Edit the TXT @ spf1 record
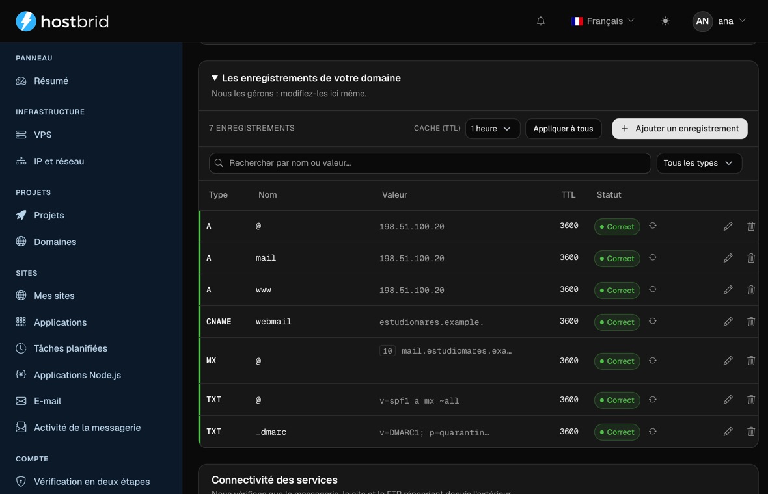This screenshot has width=768, height=494. [x=728, y=400]
